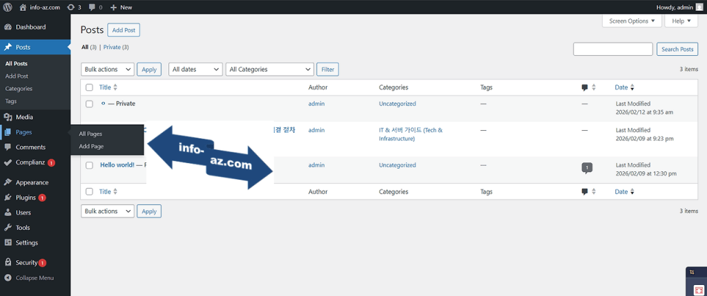Focus the search posts text field

(612, 49)
